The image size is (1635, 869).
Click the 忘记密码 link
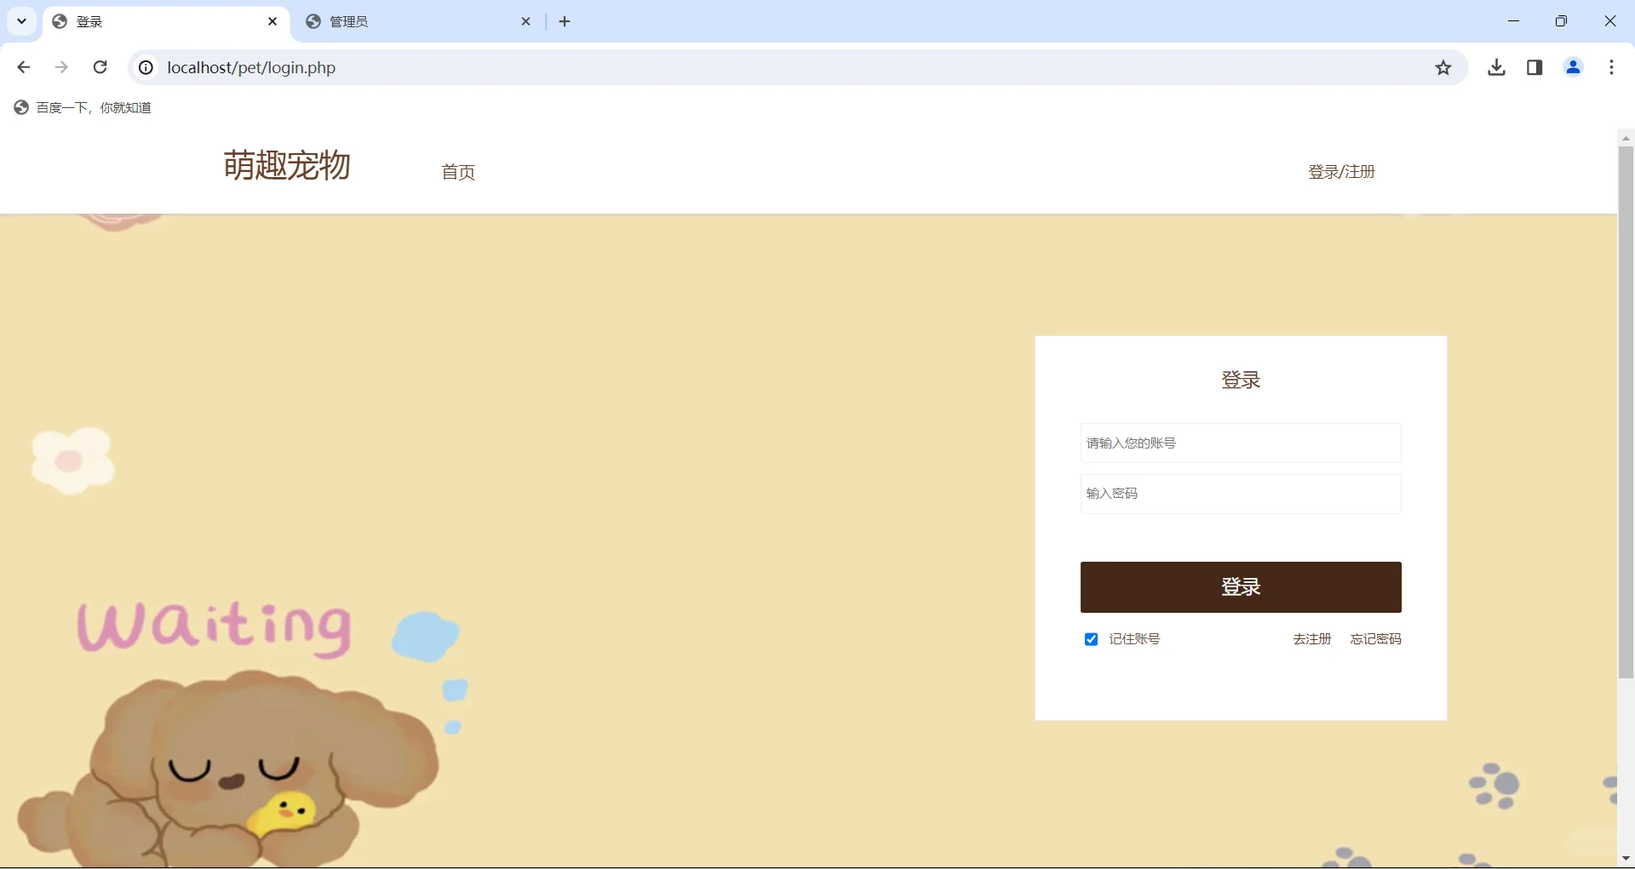tap(1376, 638)
